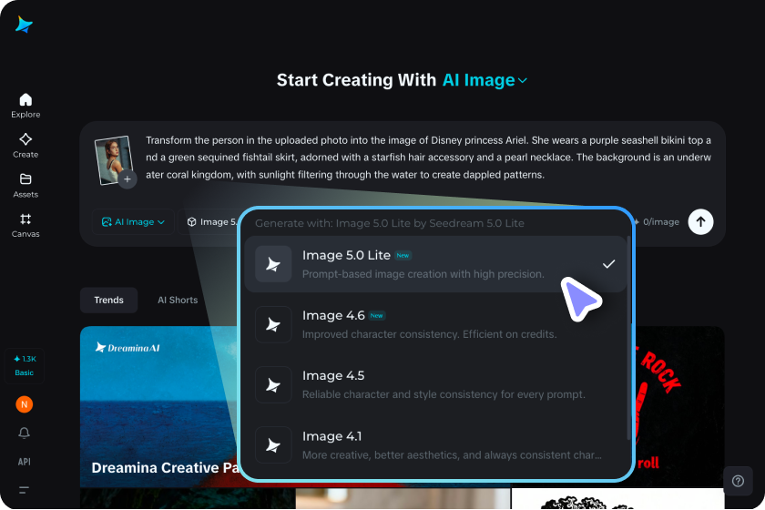Click inside the prompt text field
The image size is (765, 510).
tap(428, 158)
